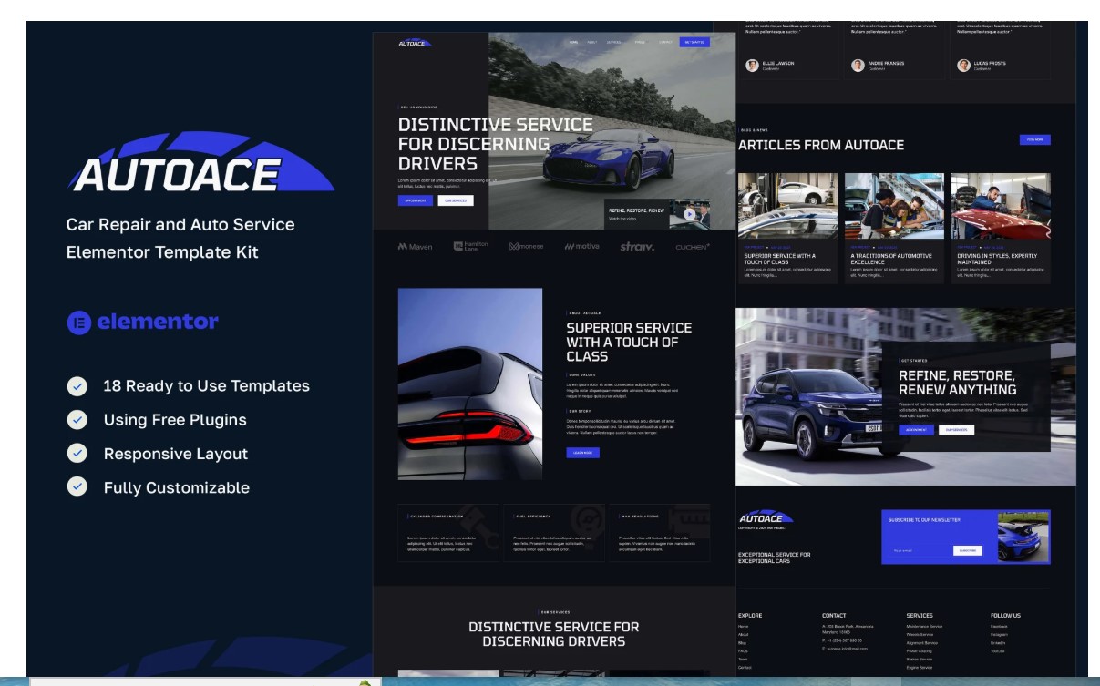Click the Facebook link under Follow Us
1100x686 pixels.
point(999,627)
